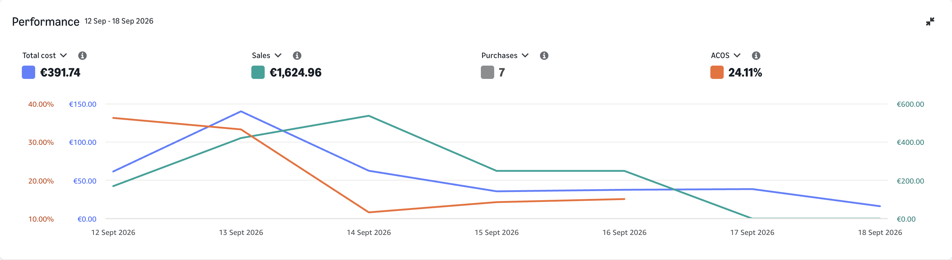Collapse the Performance panel with the shrink icon
This screenshot has height=260, width=952.
click(930, 22)
